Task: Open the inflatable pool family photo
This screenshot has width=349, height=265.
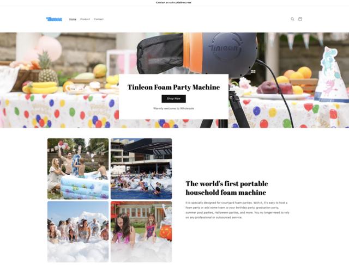Action: click(x=78, y=169)
